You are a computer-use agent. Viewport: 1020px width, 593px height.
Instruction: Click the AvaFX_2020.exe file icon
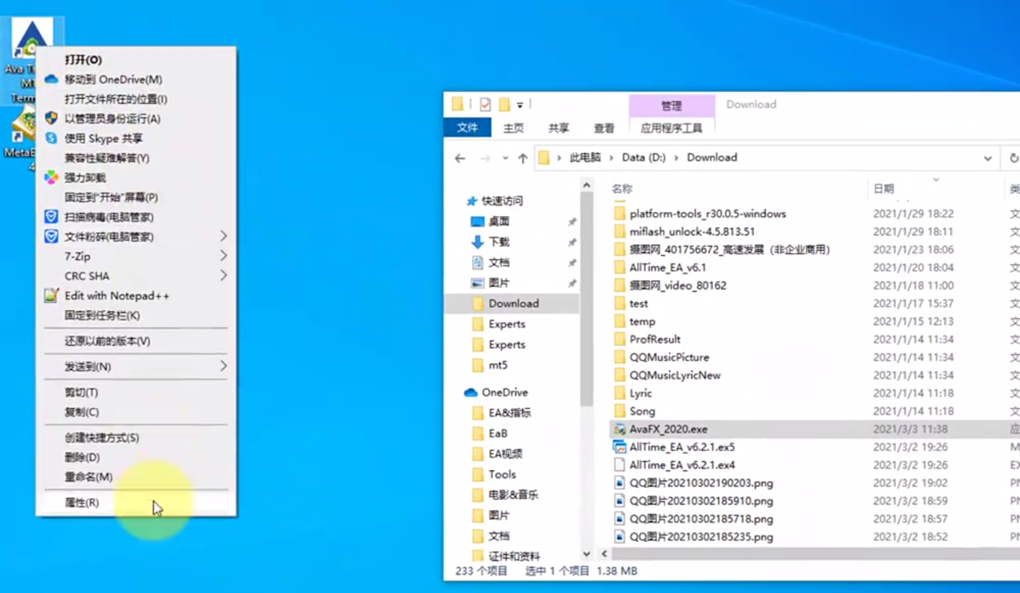point(619,429)
